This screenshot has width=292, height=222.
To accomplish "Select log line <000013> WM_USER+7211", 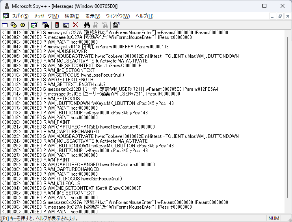I will point(110,89).
